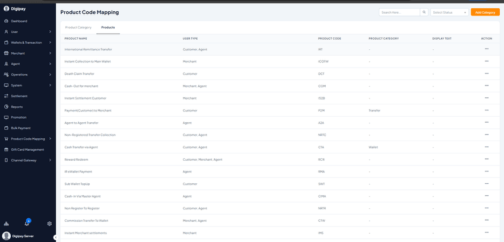Open the Settlement menu item
Screen dimensions: 504x242
[x=19, y=96]
